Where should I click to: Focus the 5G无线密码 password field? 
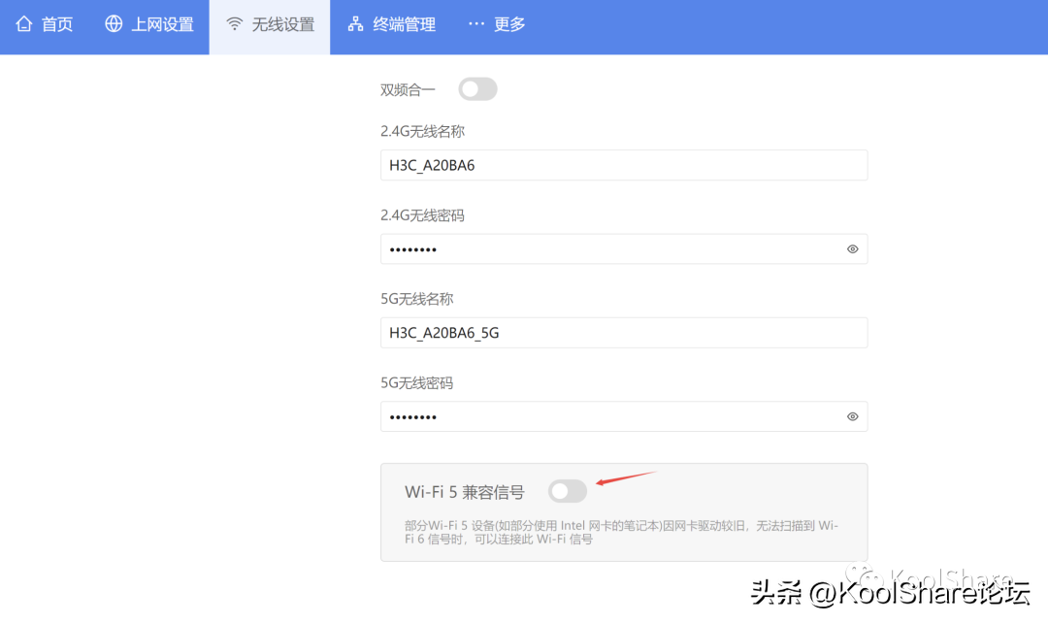point(624,417)
